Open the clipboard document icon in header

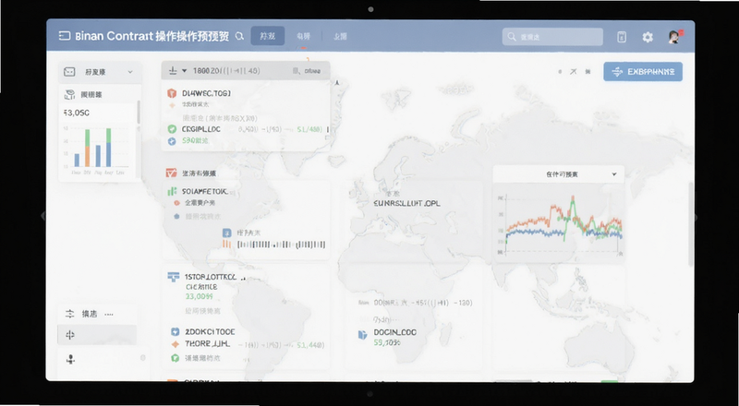[x=622, y=37]
